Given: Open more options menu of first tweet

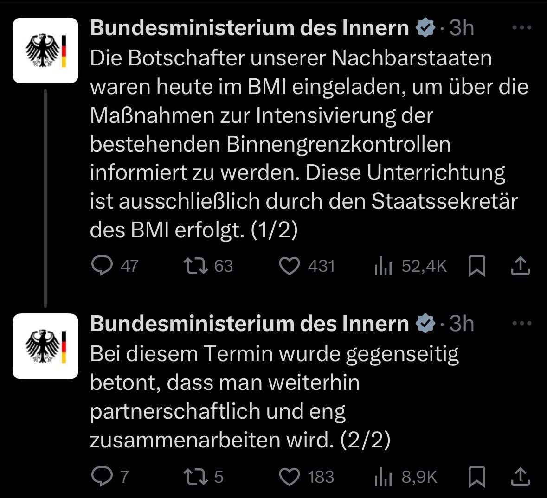Looking at the screenshot, I should click(521, 27).
